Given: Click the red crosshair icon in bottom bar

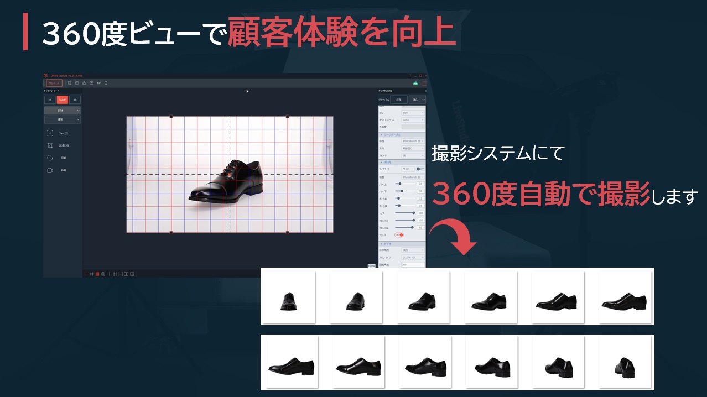Looking at the screenshot, I should pos(86,274).
